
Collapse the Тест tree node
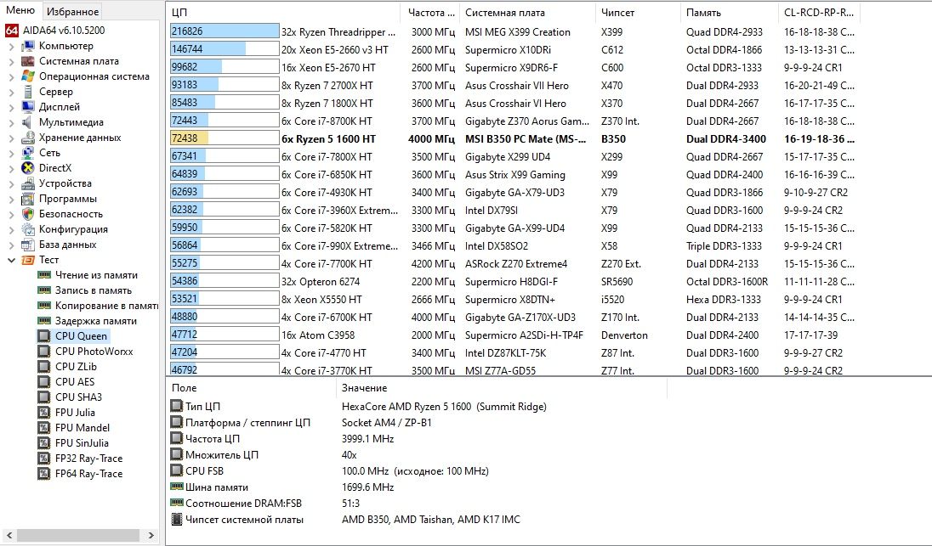11,260
